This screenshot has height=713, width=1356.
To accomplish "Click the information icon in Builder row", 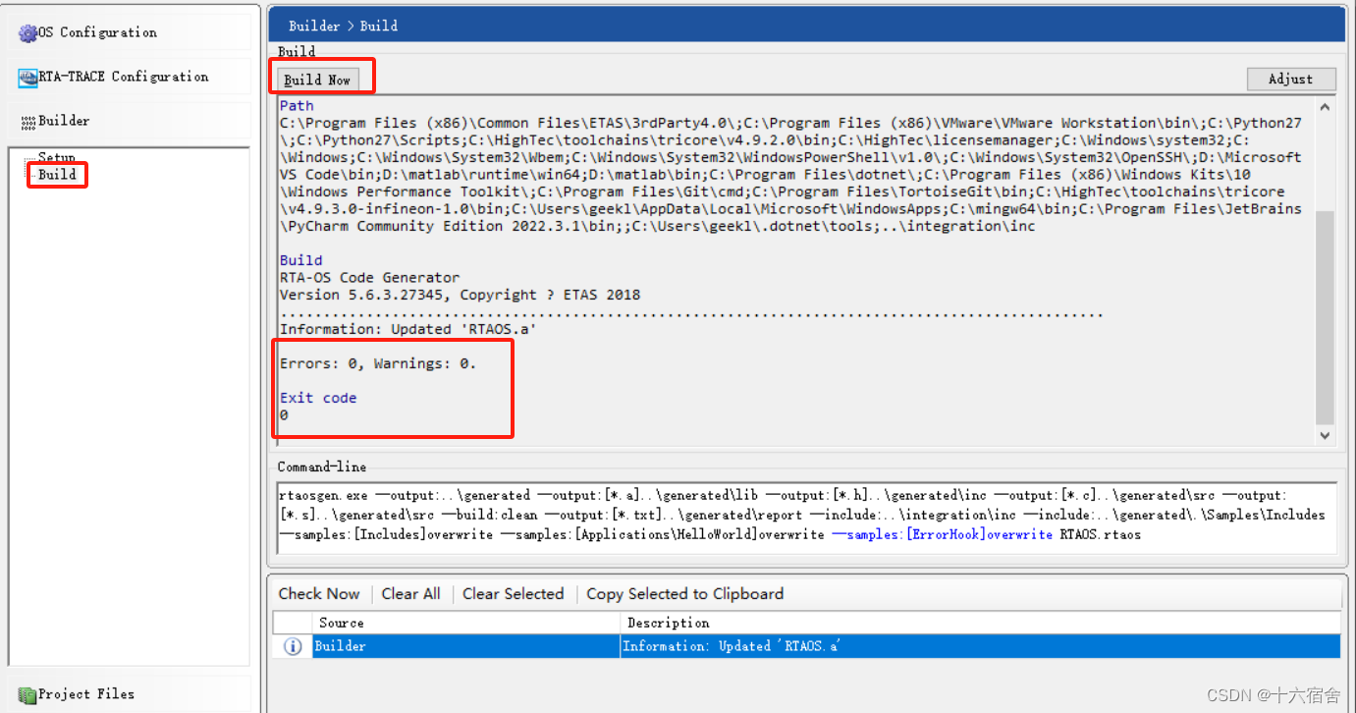I will [293, 646].
